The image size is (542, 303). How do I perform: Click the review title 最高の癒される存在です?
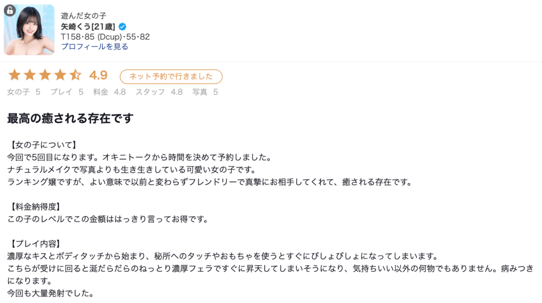pos(70,118)
